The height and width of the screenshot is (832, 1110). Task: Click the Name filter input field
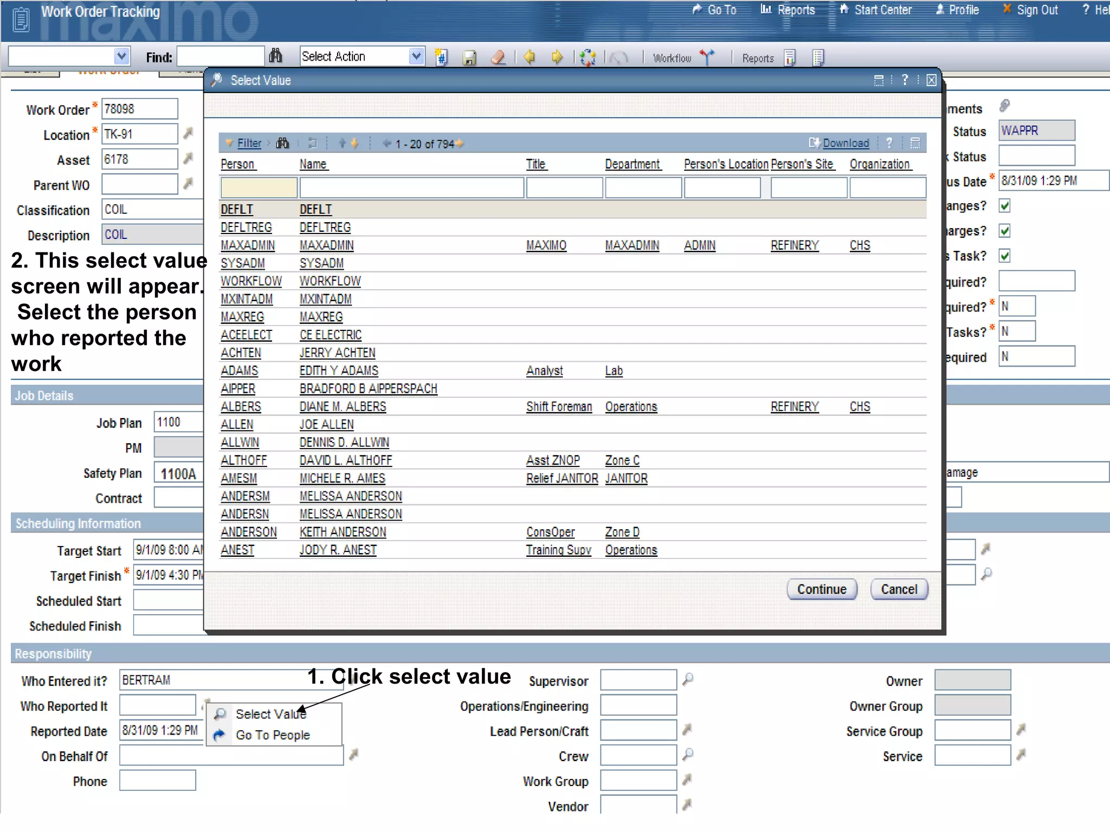412,188
